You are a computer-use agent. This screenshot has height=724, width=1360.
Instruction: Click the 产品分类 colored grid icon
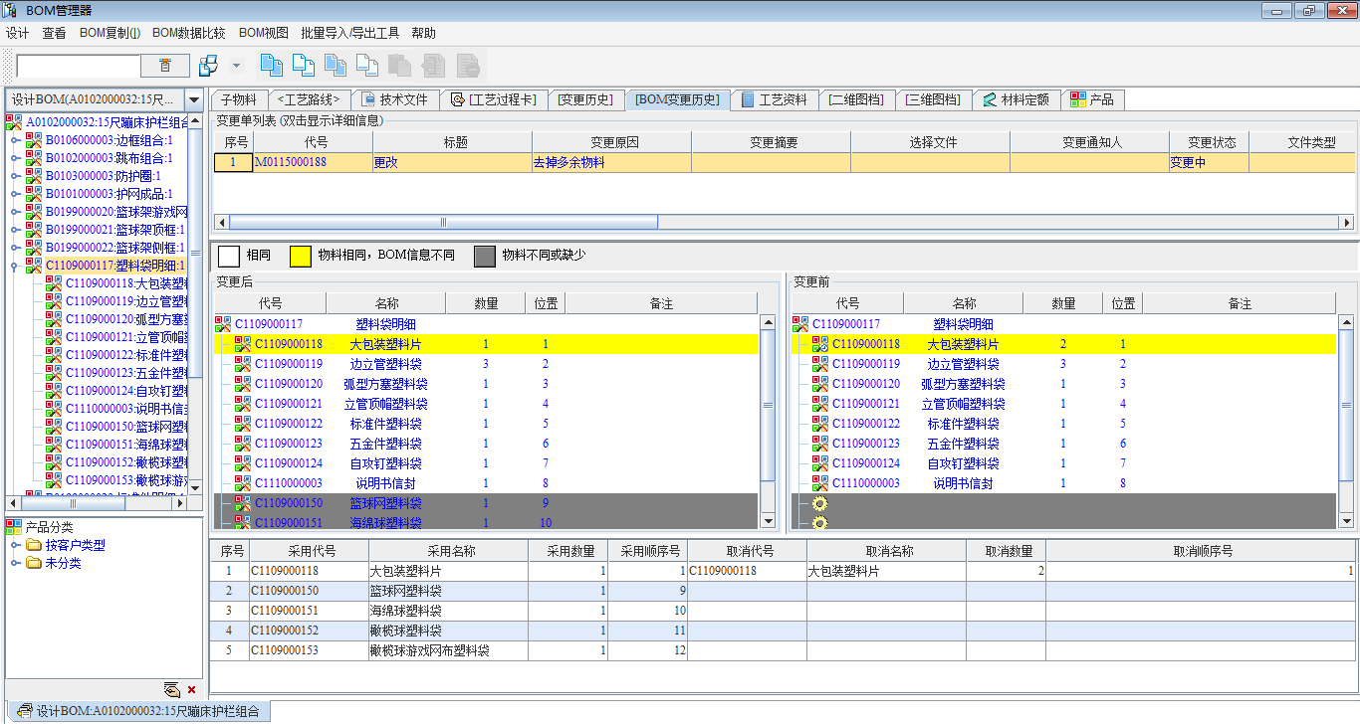click(x=14, y=527)
